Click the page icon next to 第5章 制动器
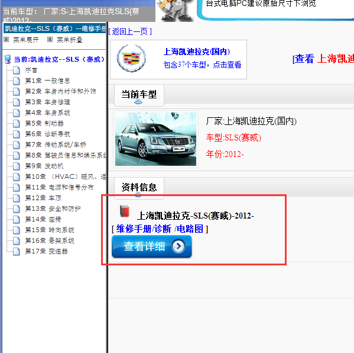 click(17, 124)
